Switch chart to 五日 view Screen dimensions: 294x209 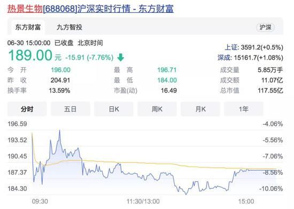[71, 109]
